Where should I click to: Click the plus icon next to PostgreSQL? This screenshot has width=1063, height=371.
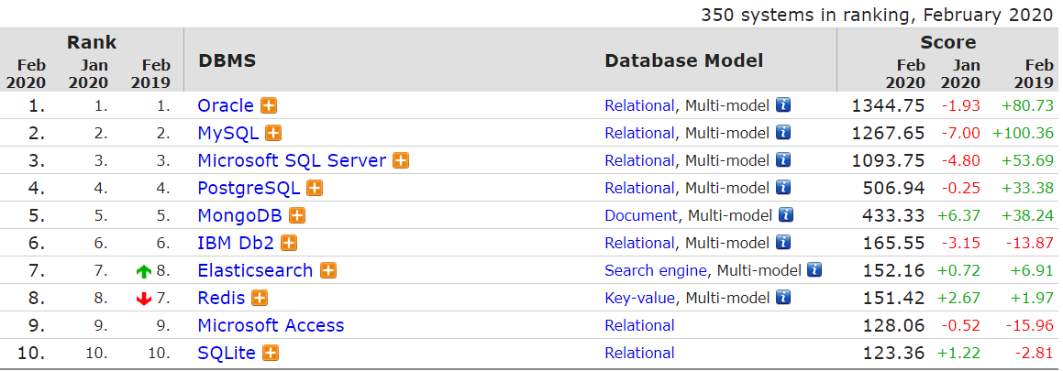click(314, 188)
